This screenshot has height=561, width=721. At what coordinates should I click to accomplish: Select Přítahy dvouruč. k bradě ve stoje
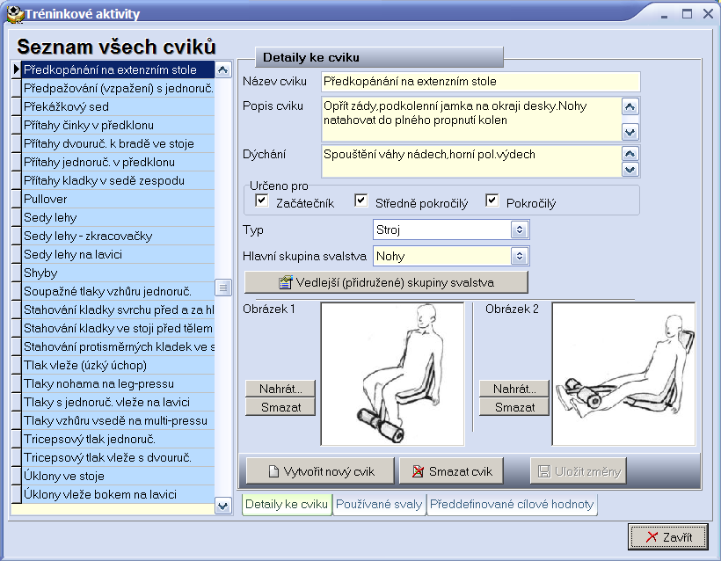118,143
